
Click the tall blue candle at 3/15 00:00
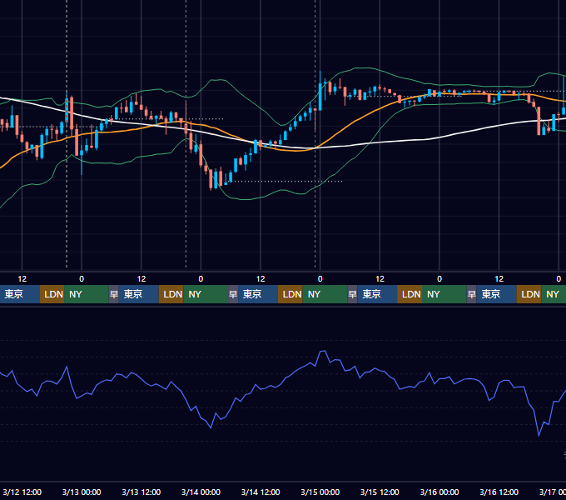click(320, 97)
